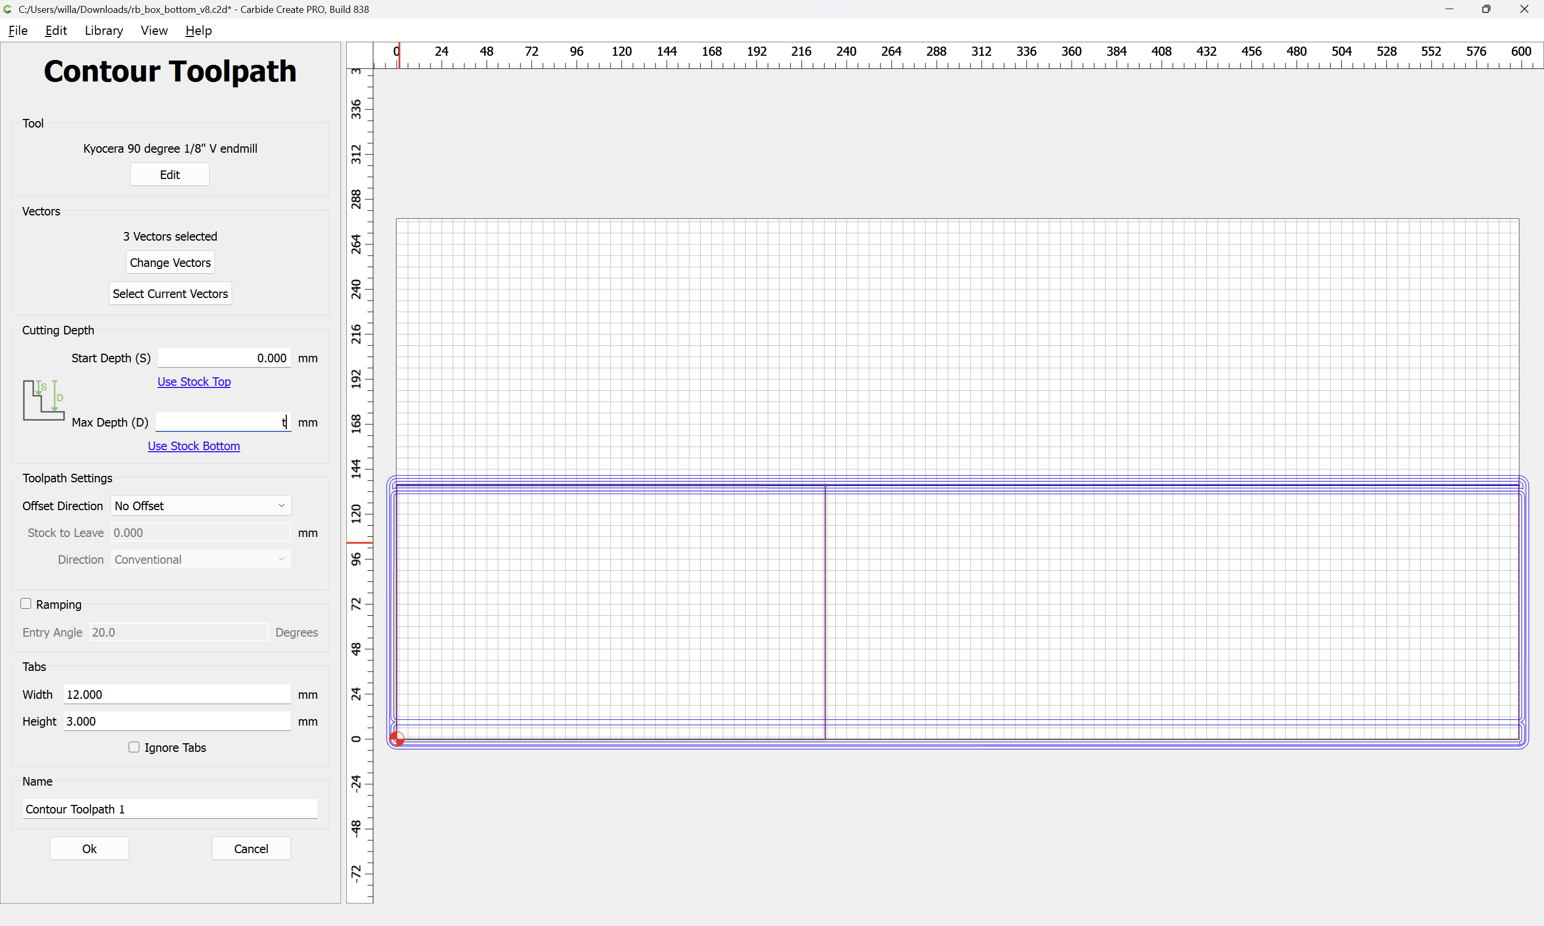Minimize the Carbide Create window

pyautogui.click(x=1449, y=9)
